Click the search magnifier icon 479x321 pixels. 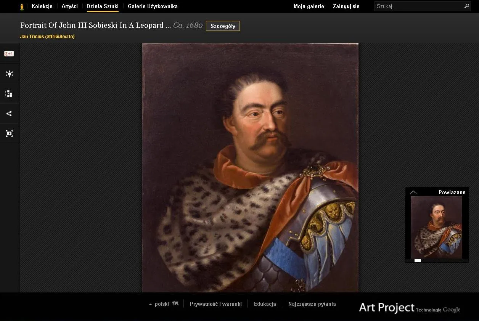point(466,6)
